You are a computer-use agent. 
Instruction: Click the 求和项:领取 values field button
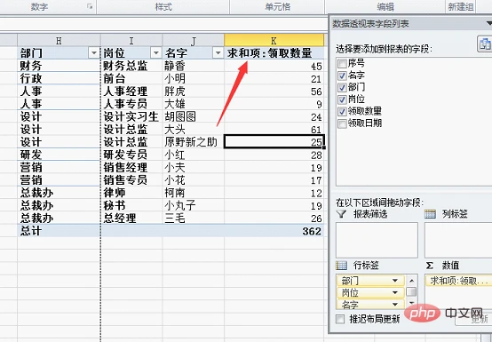point(458,281)
